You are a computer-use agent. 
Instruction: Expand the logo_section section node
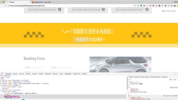click(x=1, y=82)
